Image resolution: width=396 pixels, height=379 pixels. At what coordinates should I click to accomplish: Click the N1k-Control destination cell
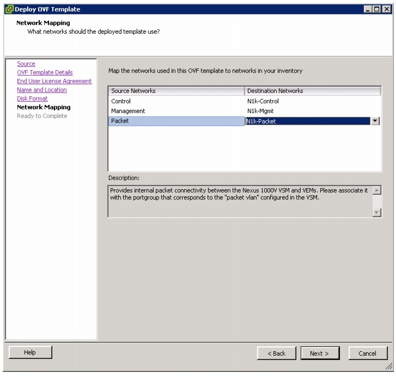(x=312, y=101)
